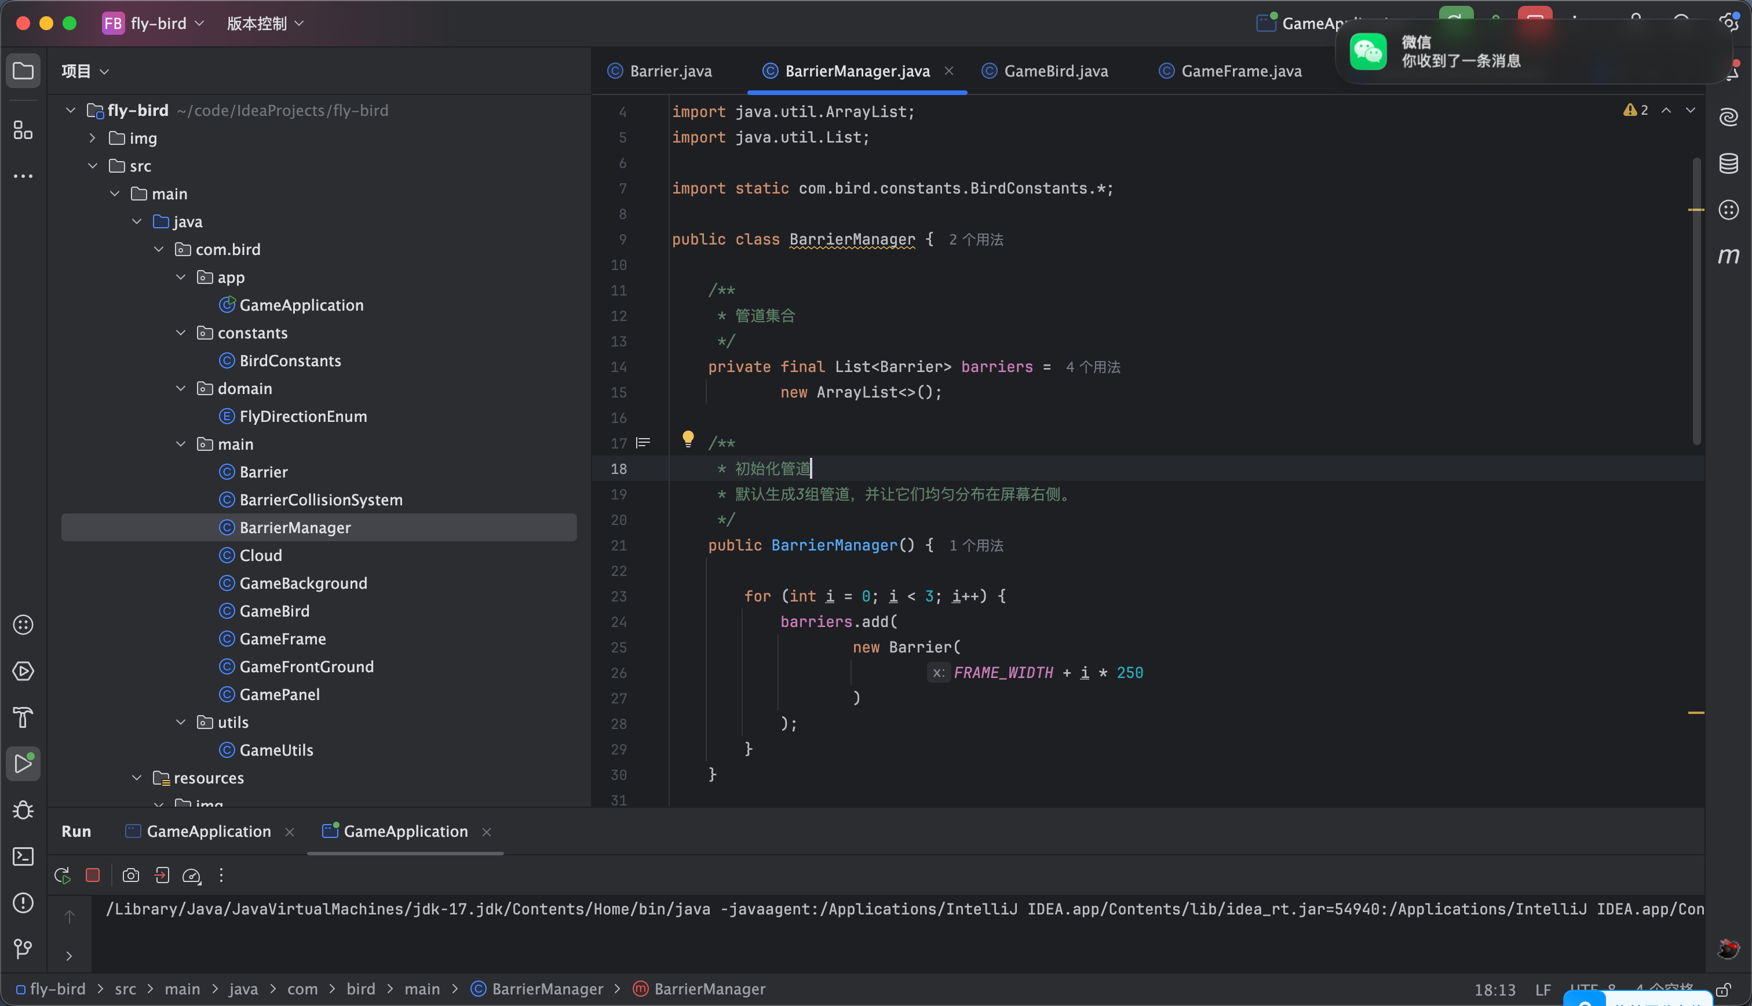Screen dimensions: 1752x1006
Task: Open the Maven tool window
Action: (1728, 256)
